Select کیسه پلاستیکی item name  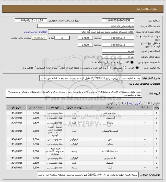tap(110, 131)
